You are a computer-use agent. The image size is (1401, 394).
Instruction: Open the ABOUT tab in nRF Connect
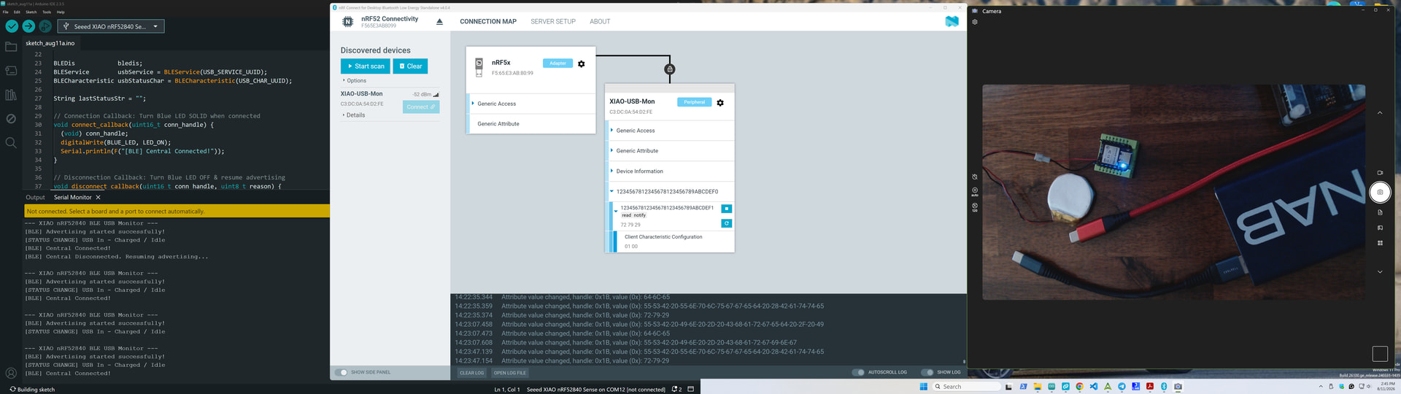coord(600,21)
